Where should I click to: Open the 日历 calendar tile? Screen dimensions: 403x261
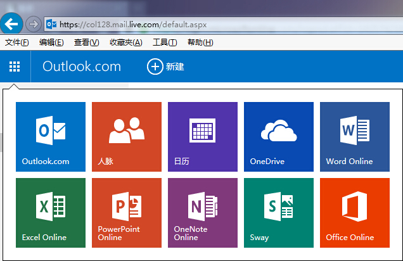click(x=202, y=136)
